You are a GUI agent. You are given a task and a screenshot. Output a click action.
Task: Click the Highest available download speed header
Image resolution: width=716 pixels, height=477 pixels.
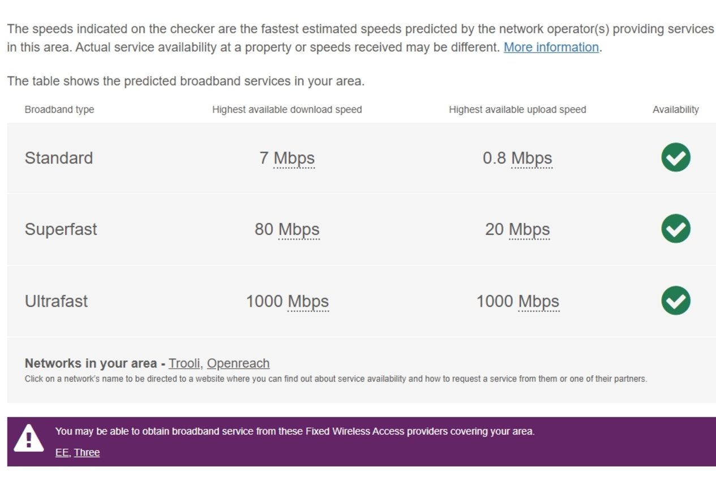click(x=287, y=110)
